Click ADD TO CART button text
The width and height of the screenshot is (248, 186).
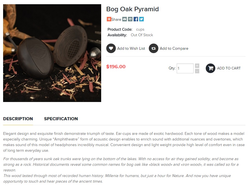click(229, 68)
